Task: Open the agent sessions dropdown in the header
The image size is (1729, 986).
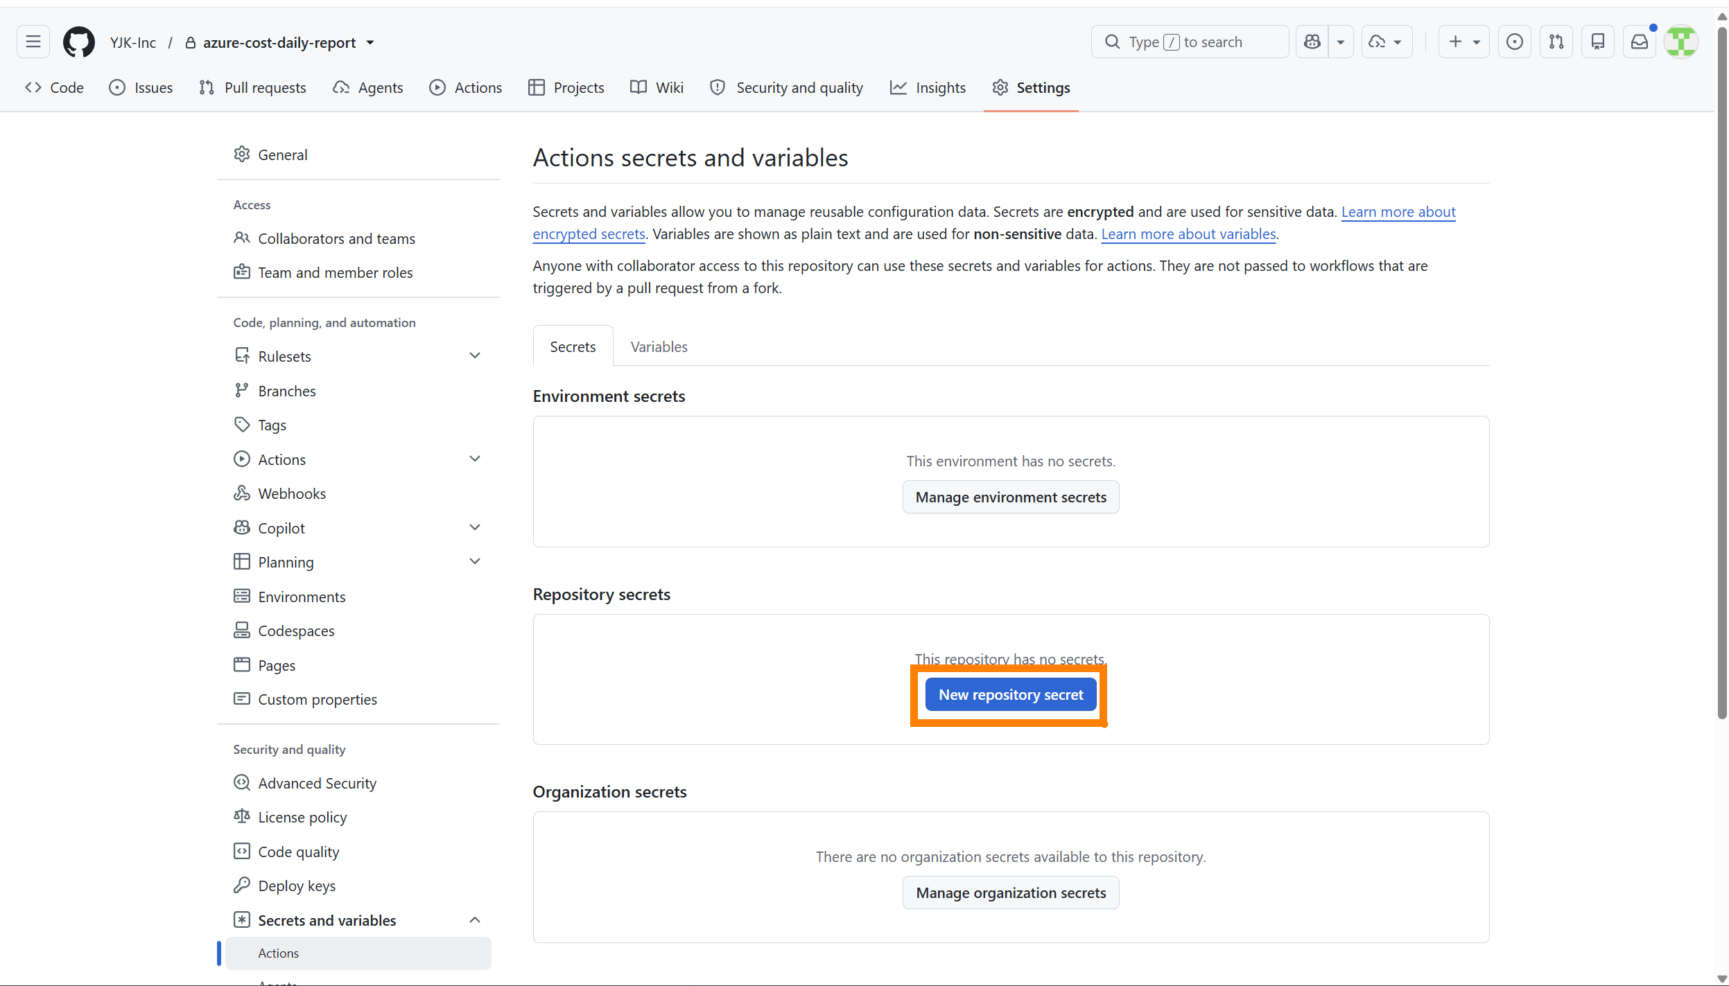Action: pos(1387,42)
